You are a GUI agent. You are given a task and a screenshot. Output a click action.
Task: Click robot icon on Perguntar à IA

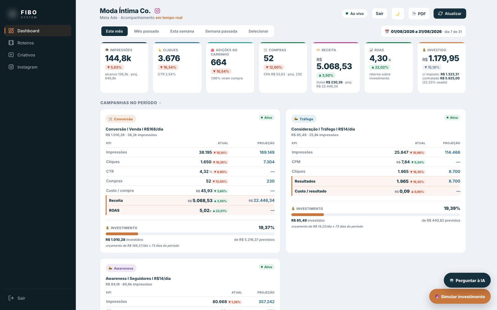point(452,281)
